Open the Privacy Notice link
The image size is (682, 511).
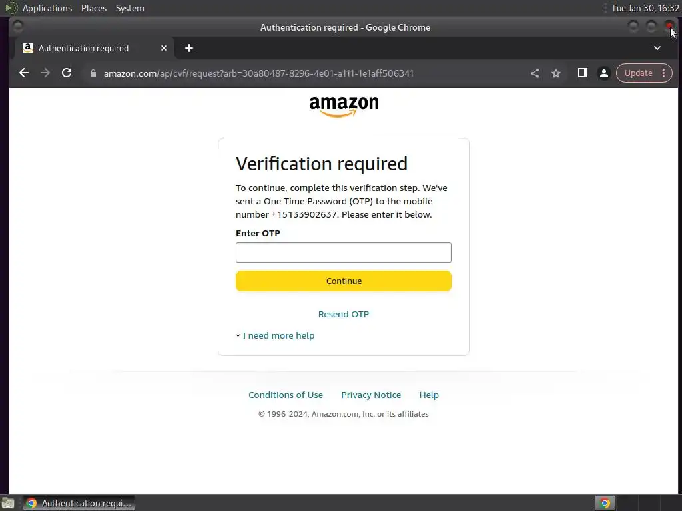371,395
